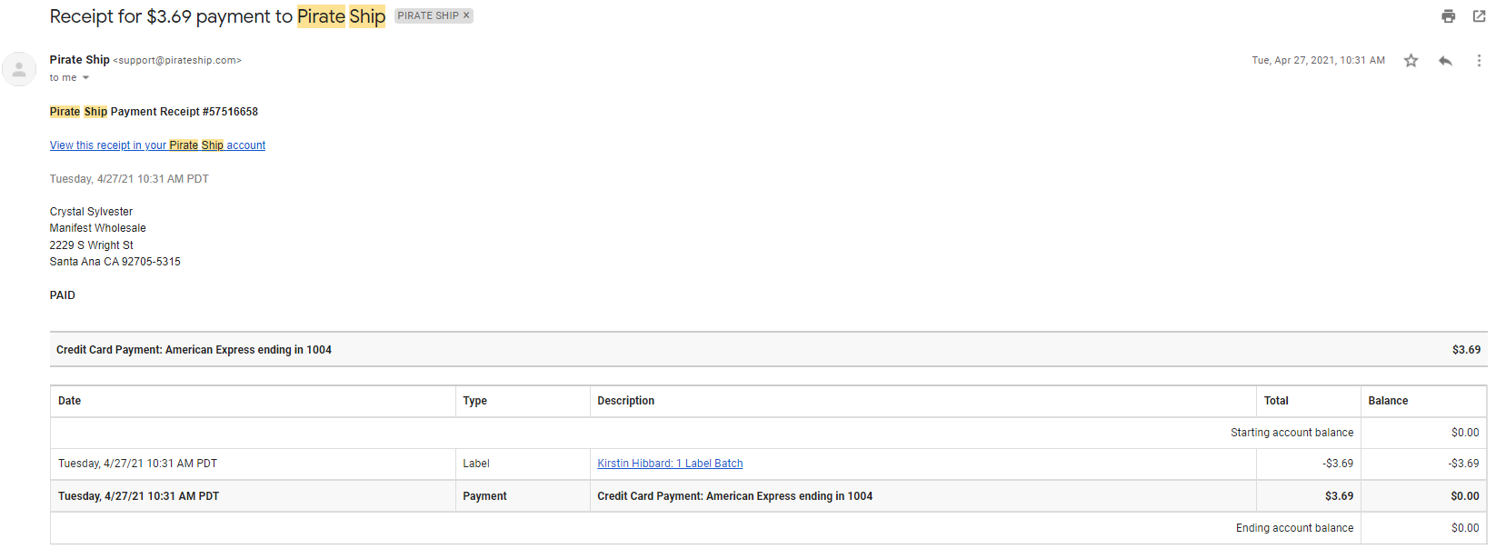Click the 'Tuesday, 4/27/21 10:31 AM PDT' line above address
The image size is (1496, 559).
129,179
